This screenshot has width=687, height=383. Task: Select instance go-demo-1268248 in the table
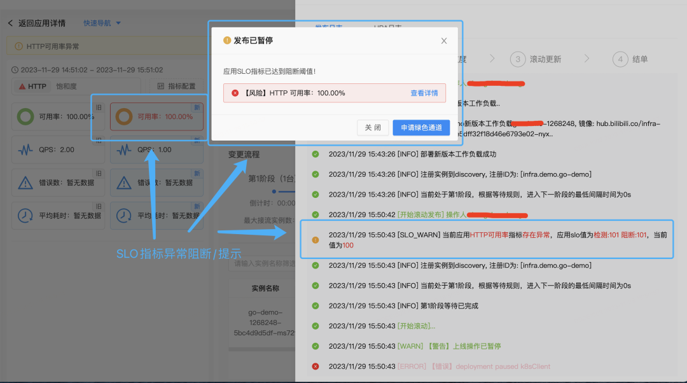(265, 323)
